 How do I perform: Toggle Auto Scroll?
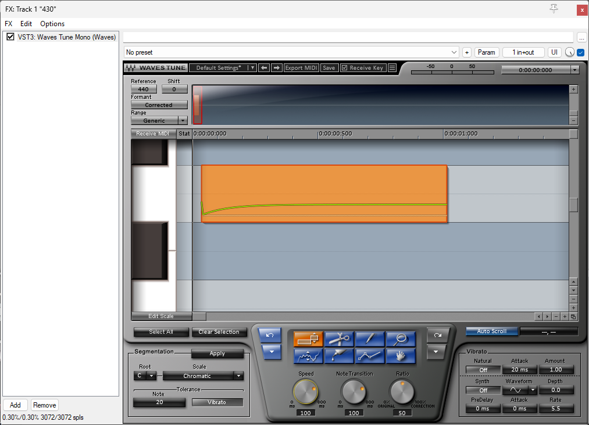492,331
